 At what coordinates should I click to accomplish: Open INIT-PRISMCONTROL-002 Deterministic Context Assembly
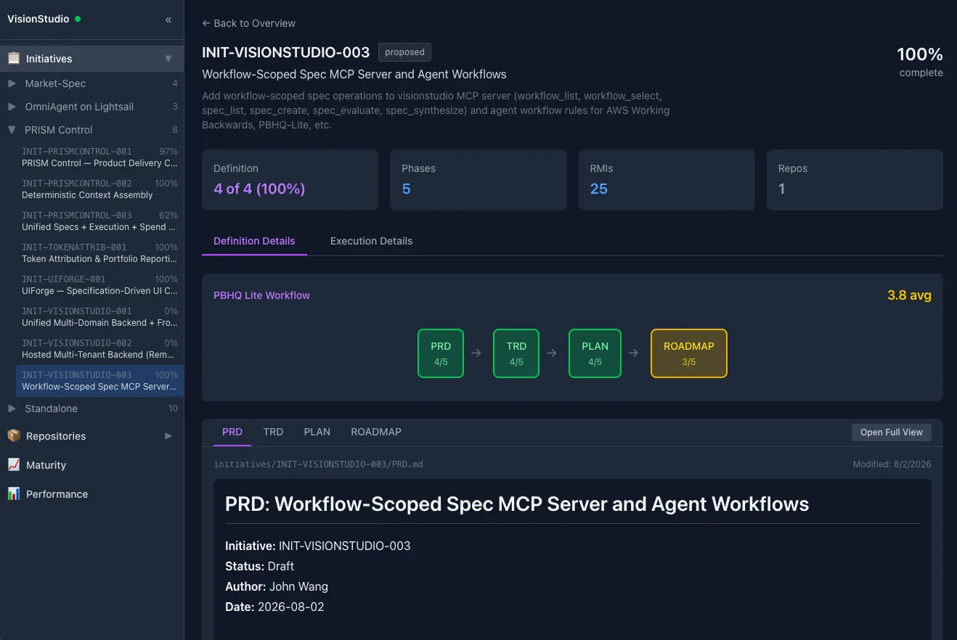[x=99, y=189]
